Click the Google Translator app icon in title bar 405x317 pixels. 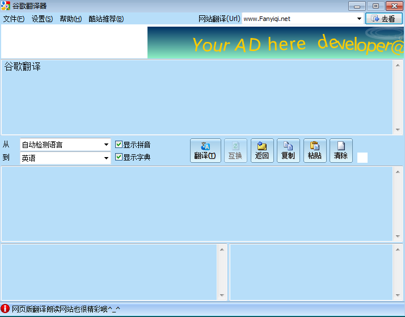pyautogui.click(x=6, y=6)
